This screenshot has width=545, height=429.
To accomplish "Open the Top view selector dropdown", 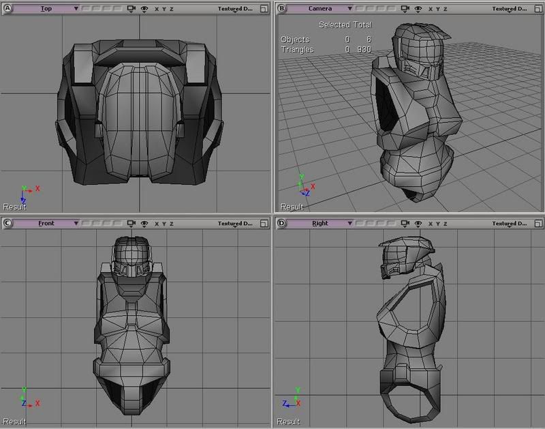I will pyautogui.click(x=46, y=8).
